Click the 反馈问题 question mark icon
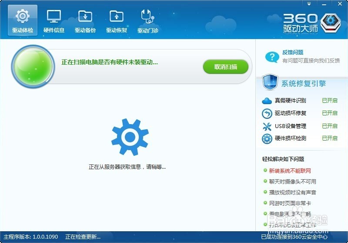This screenshot has width=348, height=243. pos(272,57)
